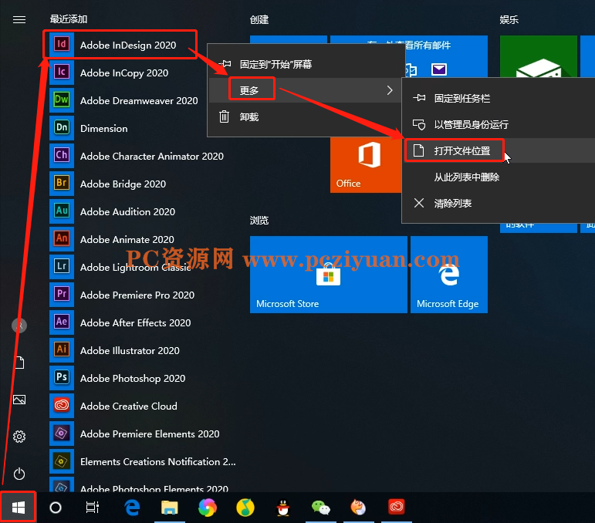Open Adobe Audition 2020 icon
The width and height of the screenshot is (595, 523).
62,211
